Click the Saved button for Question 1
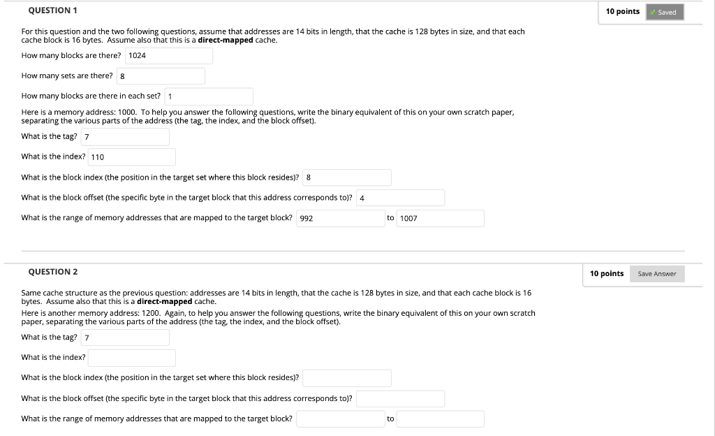715x436 pixels. tap(664, 12)
